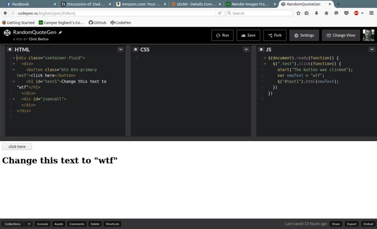Bookmark page with star icon
The image size is (377, 229).
pyautogui.click(x=298, y=13)
